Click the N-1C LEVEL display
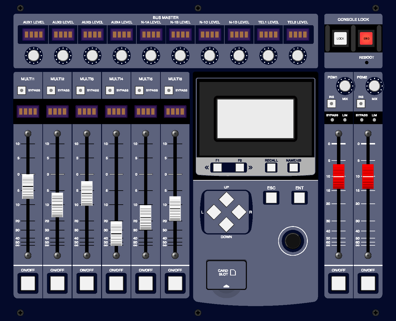396x321 pixels. pyautogui.click(x=210, y=35)
